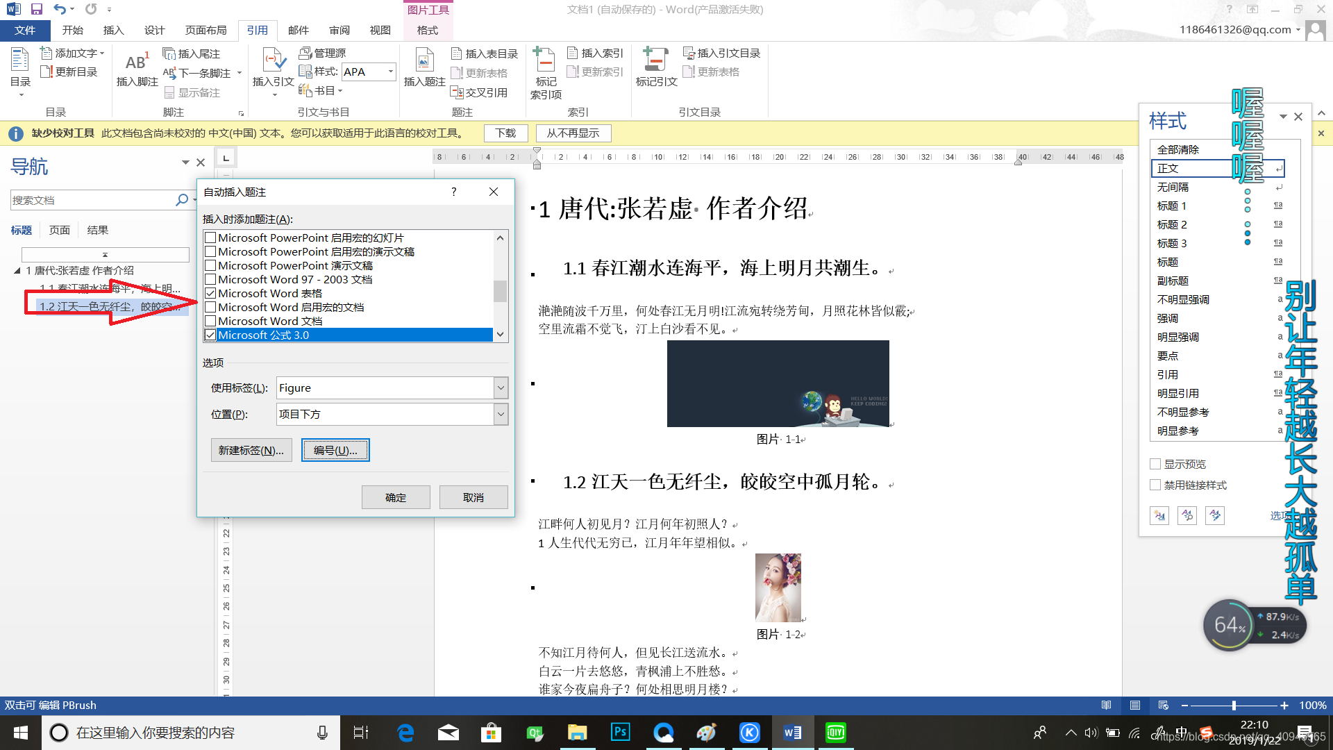Viewport: 1333px width, 750px height.
Task: Uncheck Microsoft Word 表格 option
Action: (x=211, y=293)
